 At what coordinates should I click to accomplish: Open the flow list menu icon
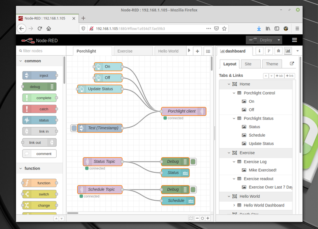tap(208, 51)
